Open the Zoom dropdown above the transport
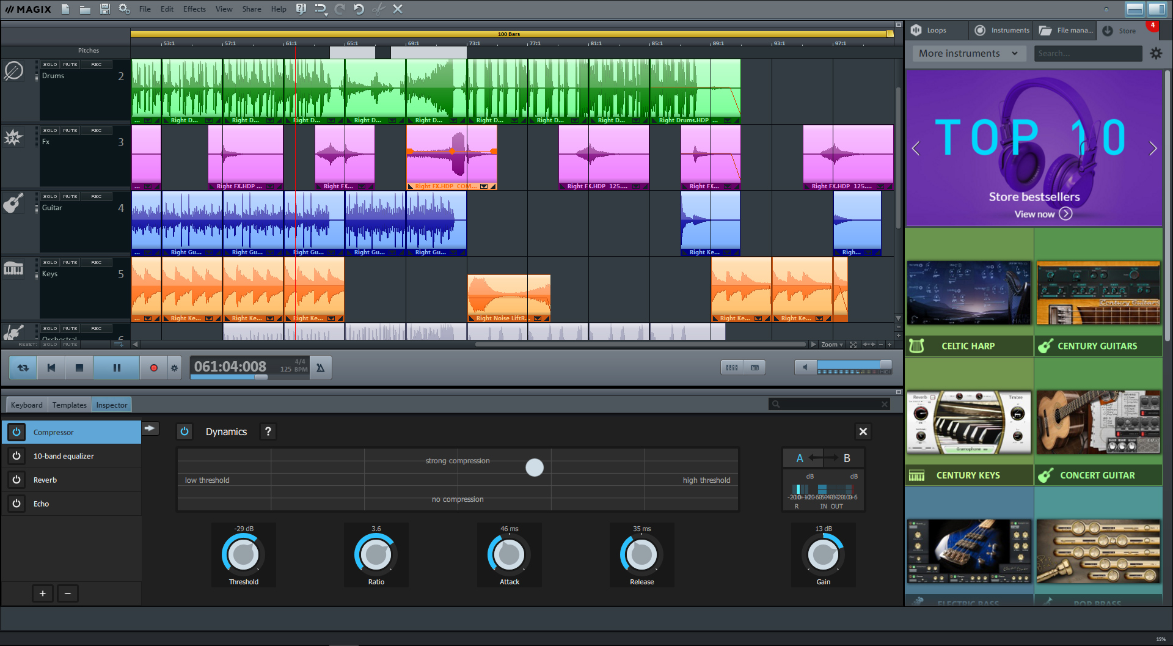Image resolution: width=1173 pixels, height=646 pixels. (832, 344)
